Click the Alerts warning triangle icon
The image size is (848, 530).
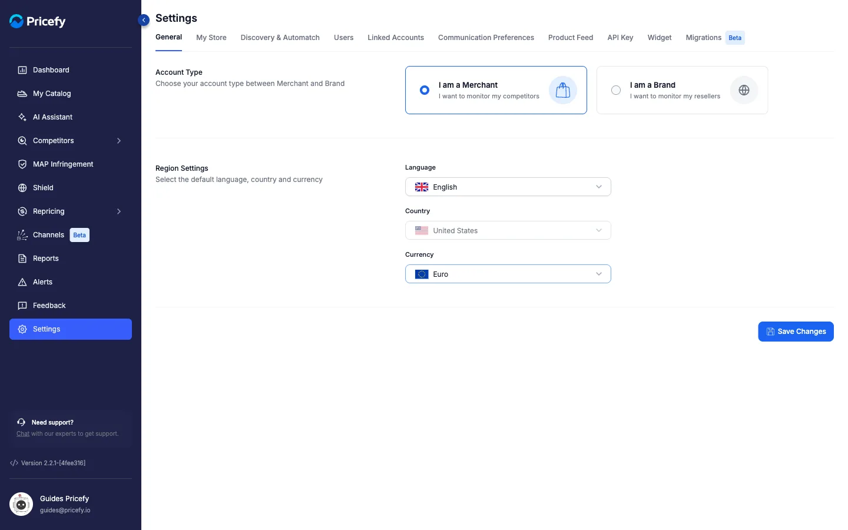click(22, 282)
